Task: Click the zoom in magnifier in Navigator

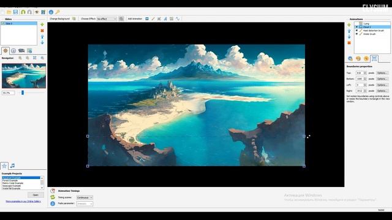Action: coord(20,58)
